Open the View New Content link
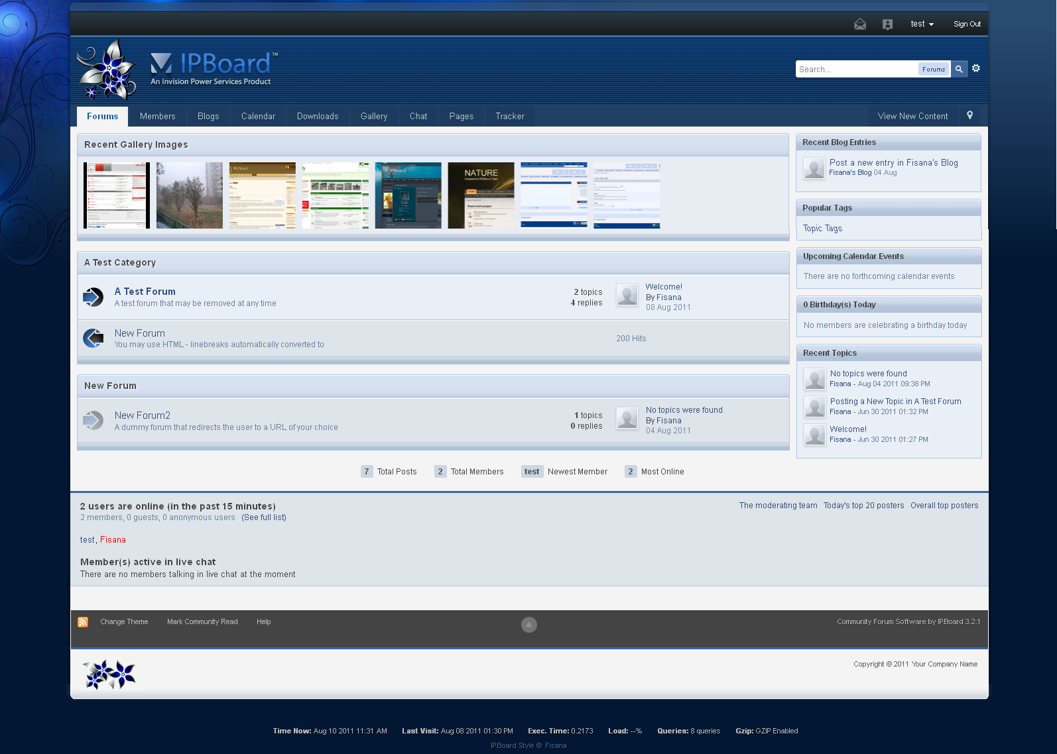The width and height of the screenshot is (1057, 754). (912, 116)
